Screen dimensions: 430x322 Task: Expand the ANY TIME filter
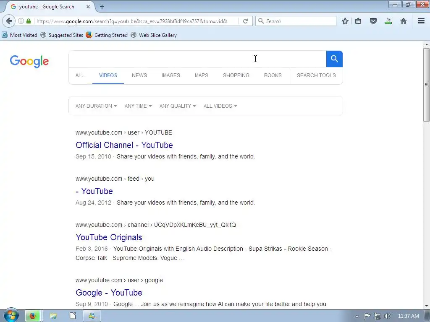[138, 106]
